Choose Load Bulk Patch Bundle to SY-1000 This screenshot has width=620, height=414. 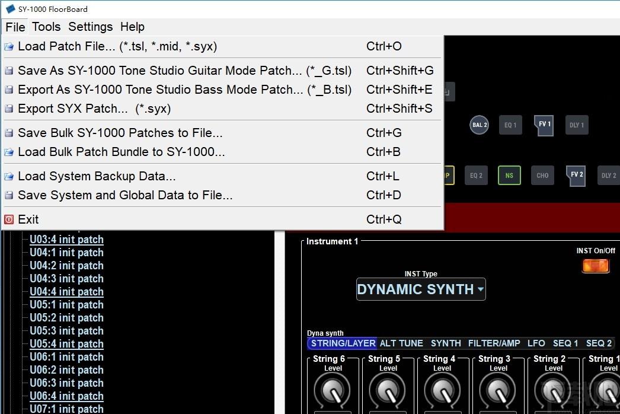(x=222, y=152)
